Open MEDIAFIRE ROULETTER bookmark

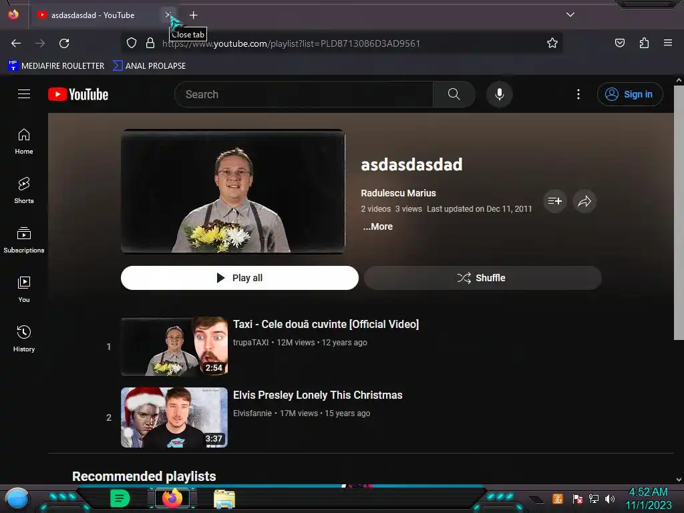click(x=56, y=66)
